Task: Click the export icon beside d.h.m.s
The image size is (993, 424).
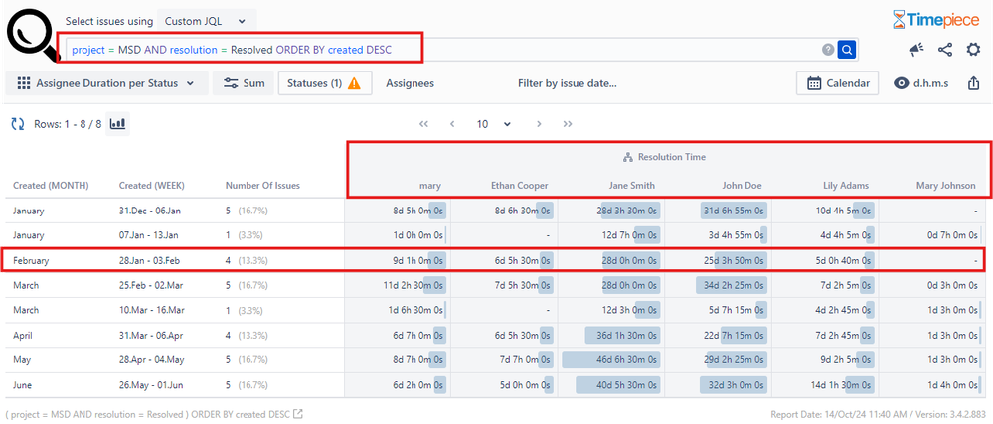Action: click(973, 83)
